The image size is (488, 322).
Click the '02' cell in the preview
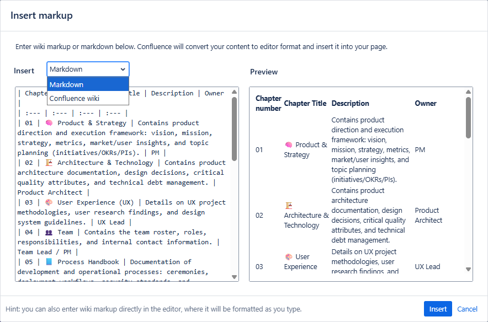click(x=259, y=216)
